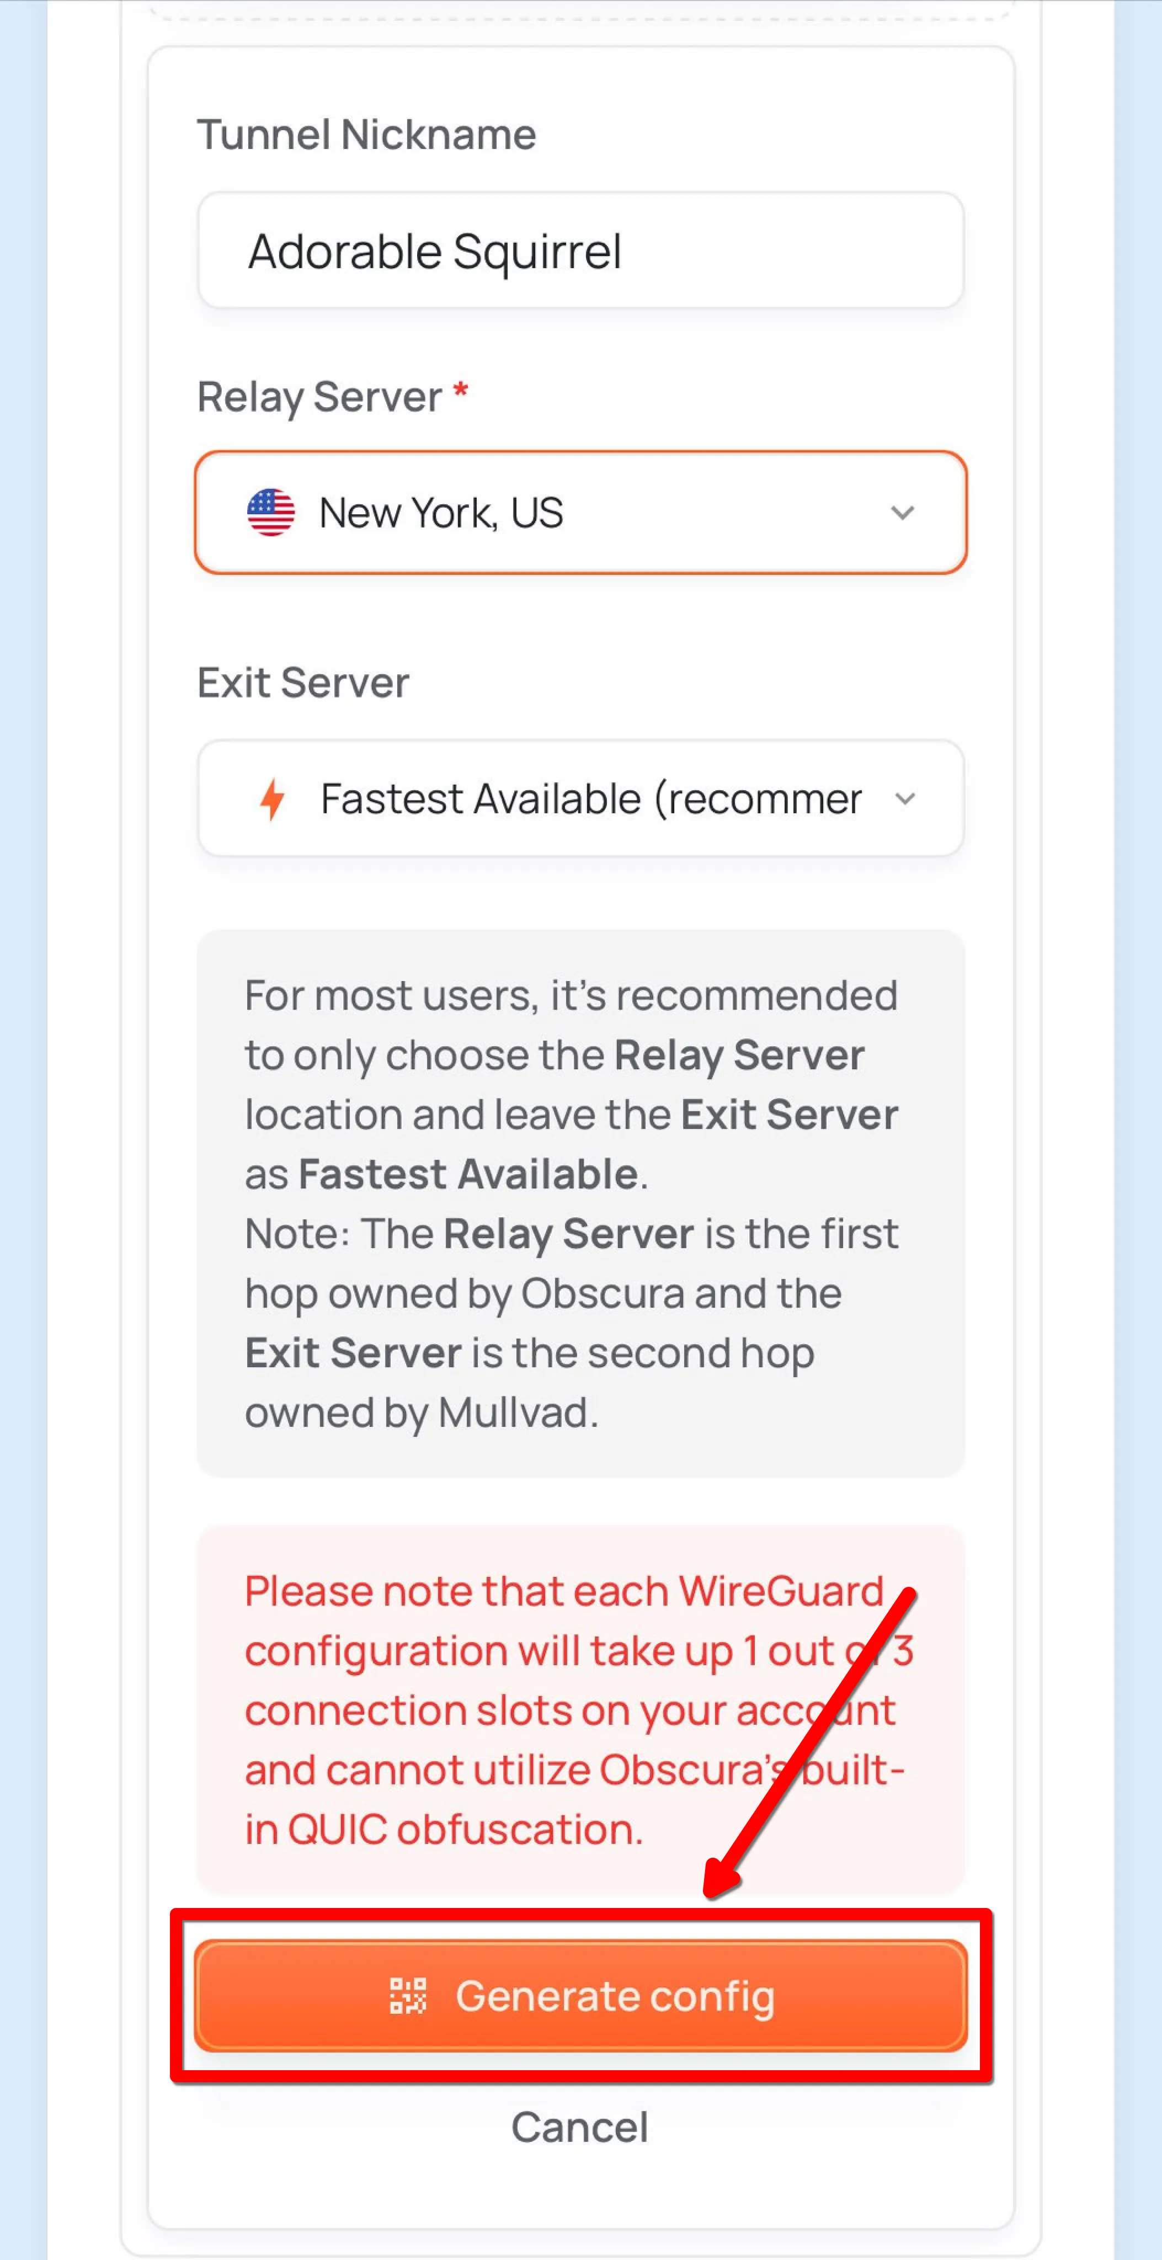The width and height of the screenshot is (1162, 2260).
Task: Open the New York, US relay selection
Action: (x=581, y=513)
